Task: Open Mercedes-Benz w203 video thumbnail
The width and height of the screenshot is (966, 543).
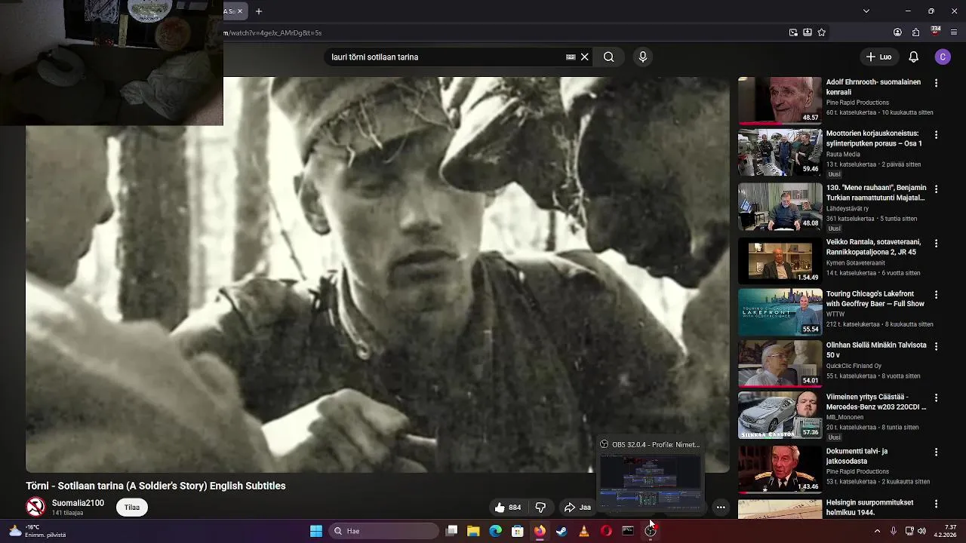Action: 780,415
